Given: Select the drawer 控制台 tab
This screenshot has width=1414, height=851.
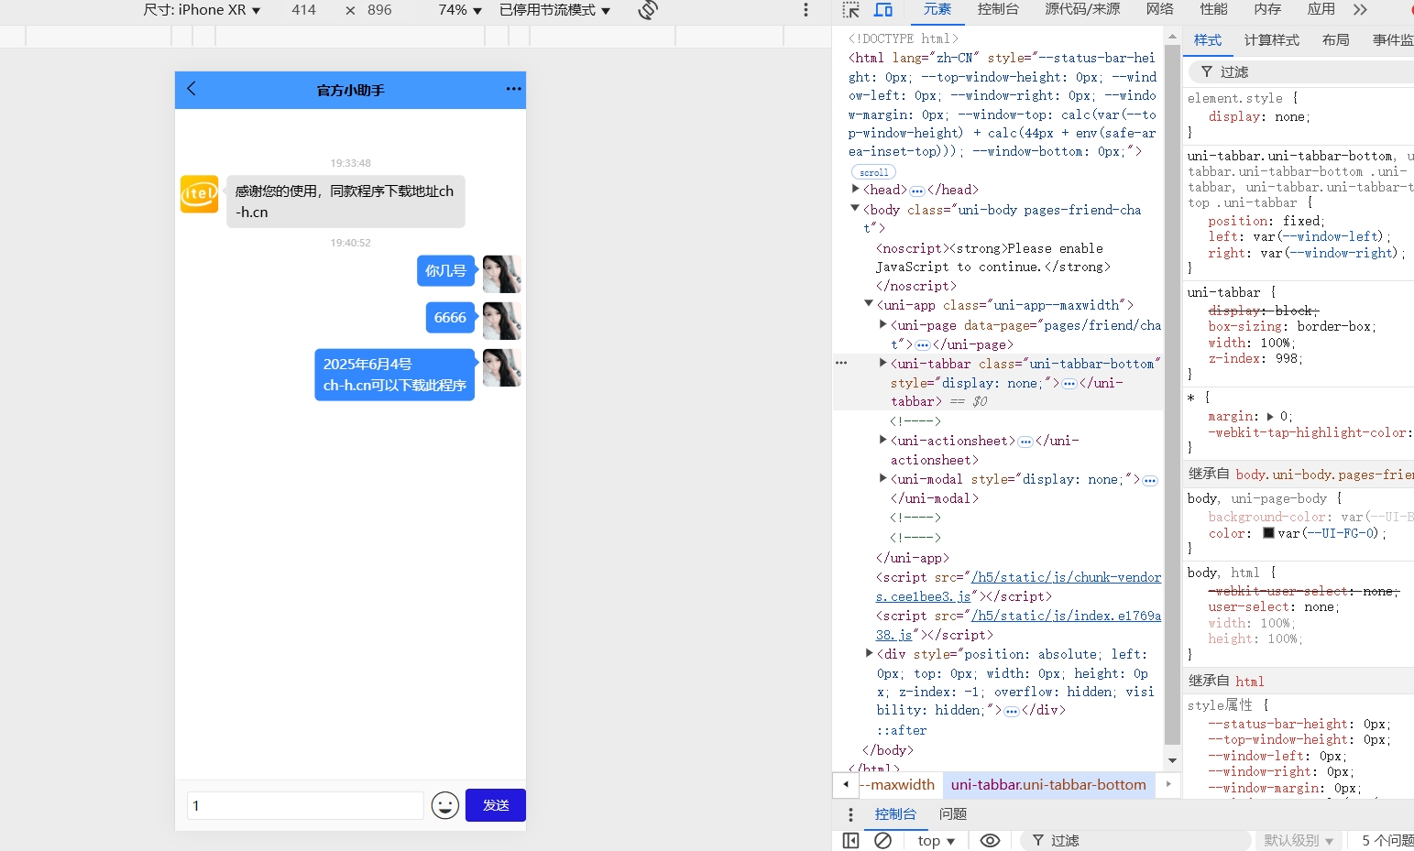Looking at the screenshot, I should (x=895, y=813).
